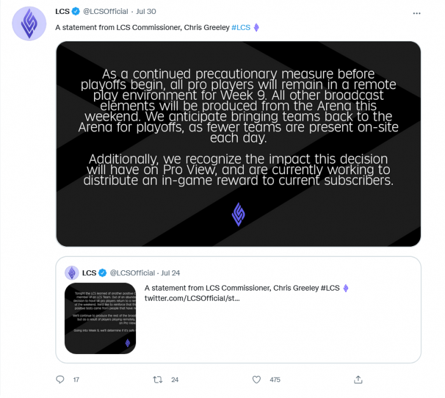Click the 475 likes count
This screenshot has width=445, height=398.
pyautogui.click(x=275, y=380)
